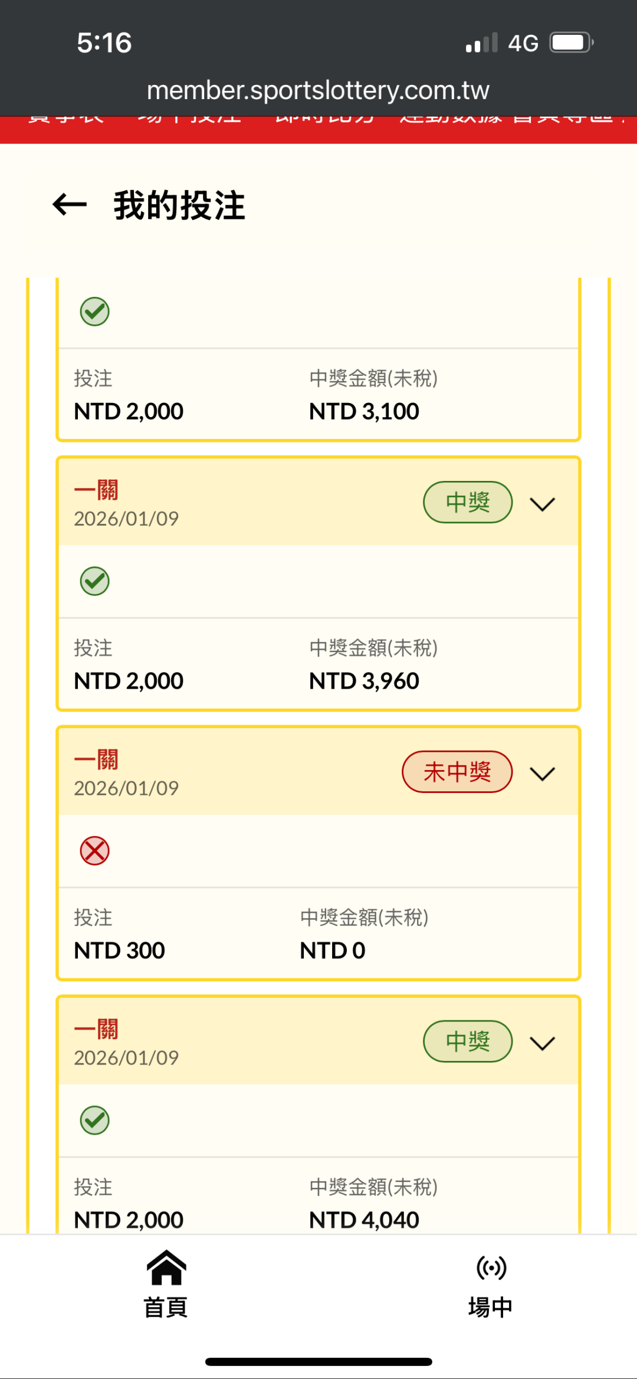Tap the 中獎 badge on the NTD 3,960 bet
Screen dimensions: 637x1379
(467, 502)
